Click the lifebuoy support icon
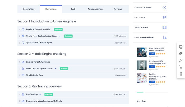 pyautogui.click(x=181, y=54)
